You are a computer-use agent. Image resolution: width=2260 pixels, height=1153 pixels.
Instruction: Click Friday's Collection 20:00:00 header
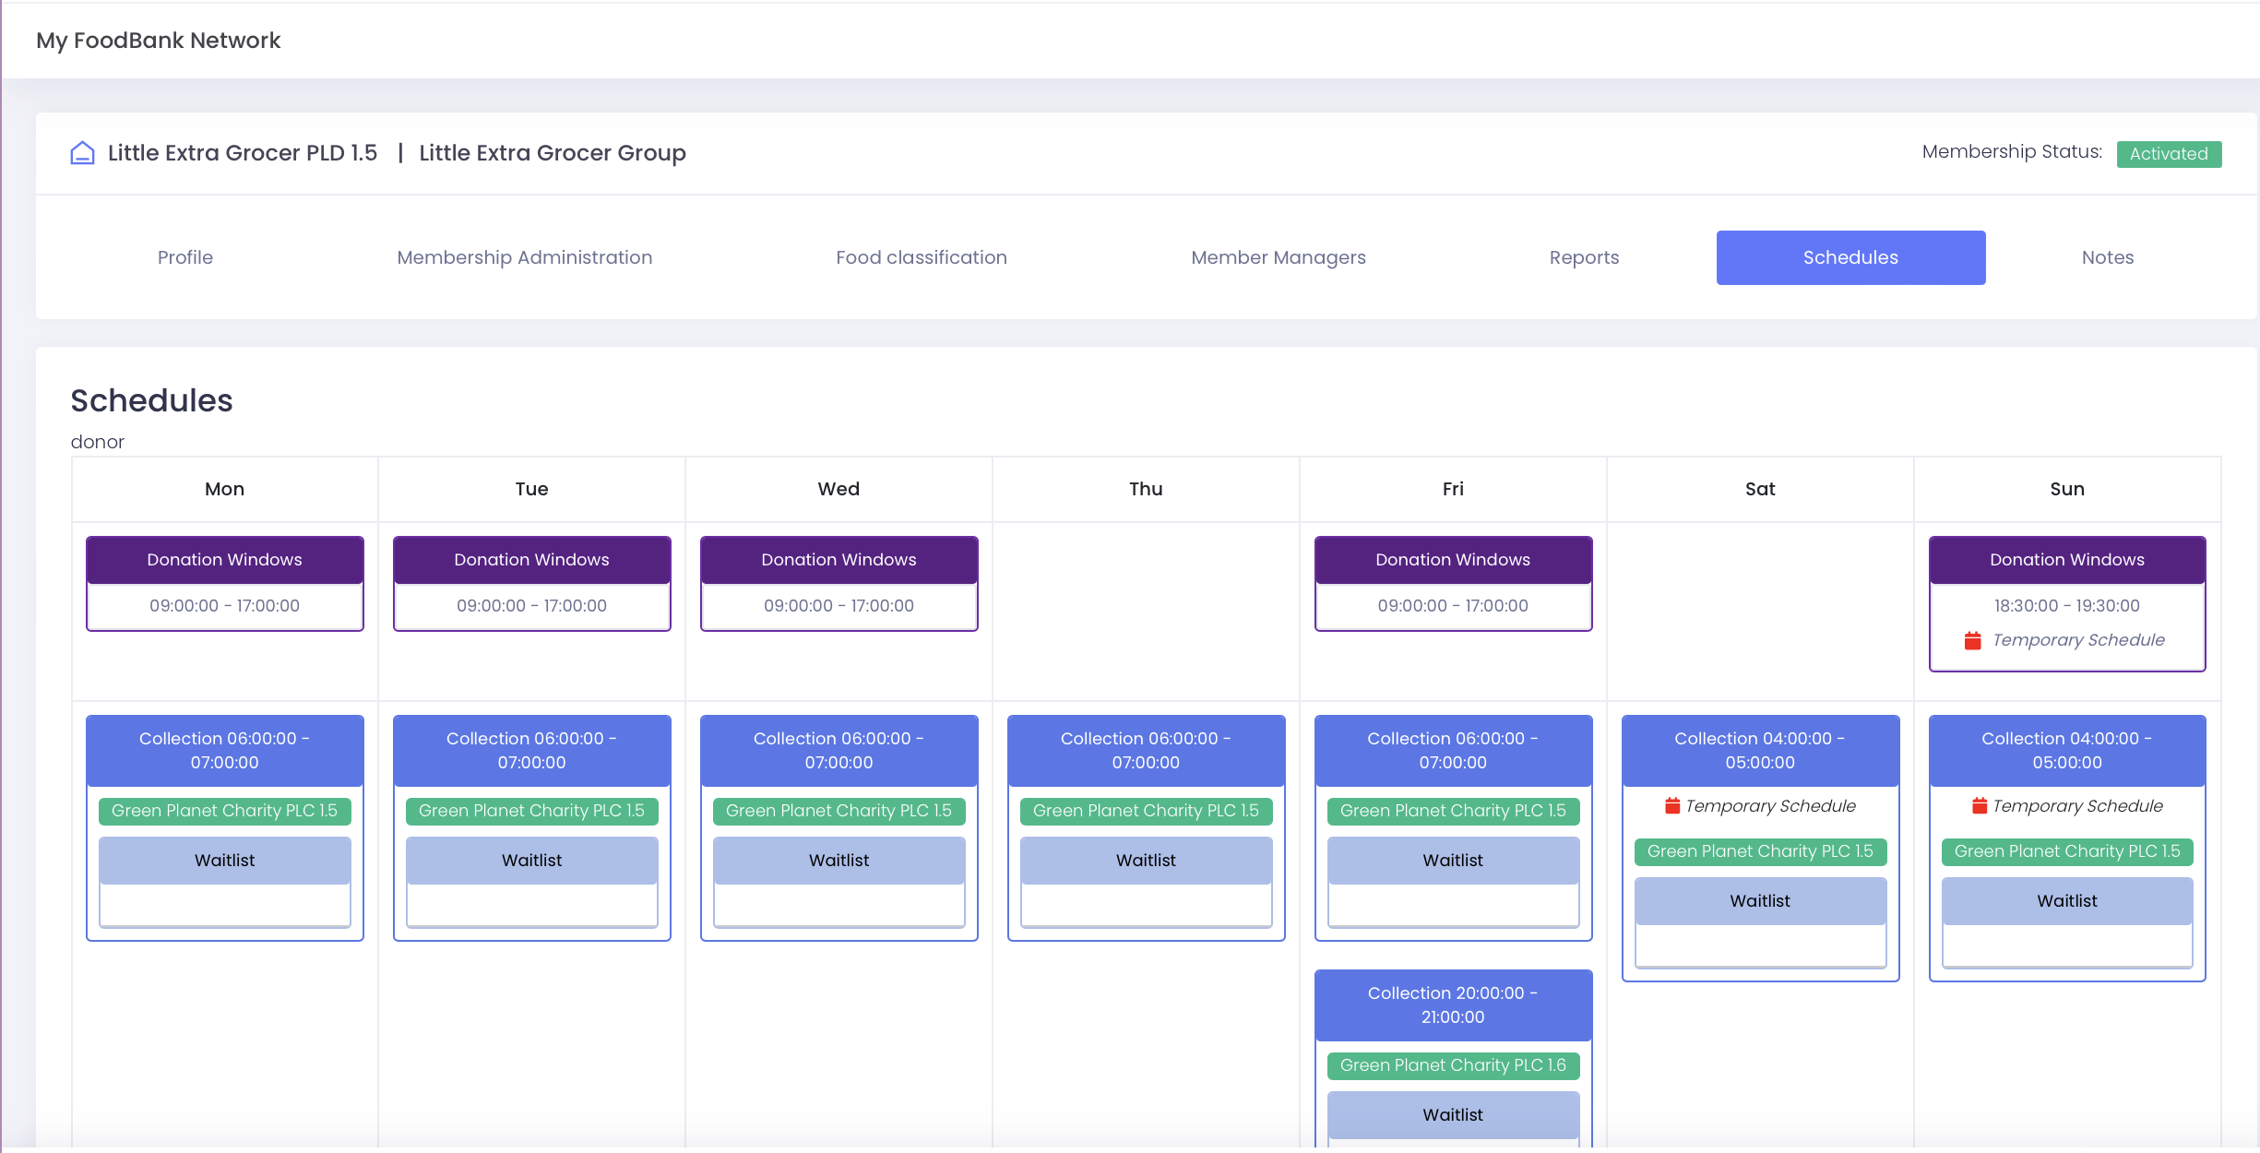1452,1004
